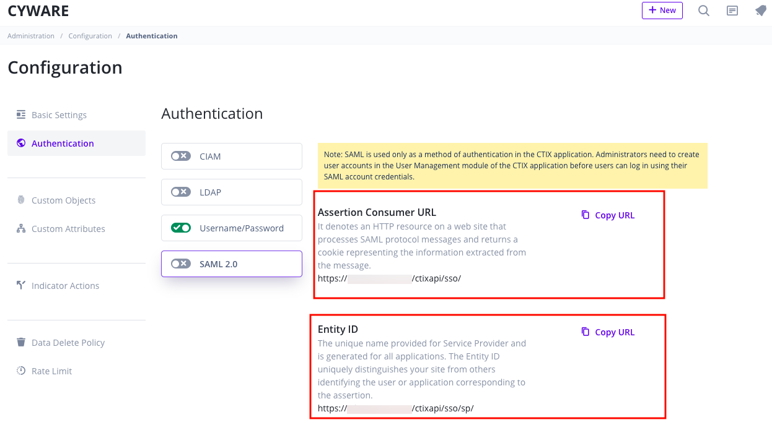Copy URL for Entity ID
Image resolution: width=772 pixels, height=425 pixels.
pos(608,332)
